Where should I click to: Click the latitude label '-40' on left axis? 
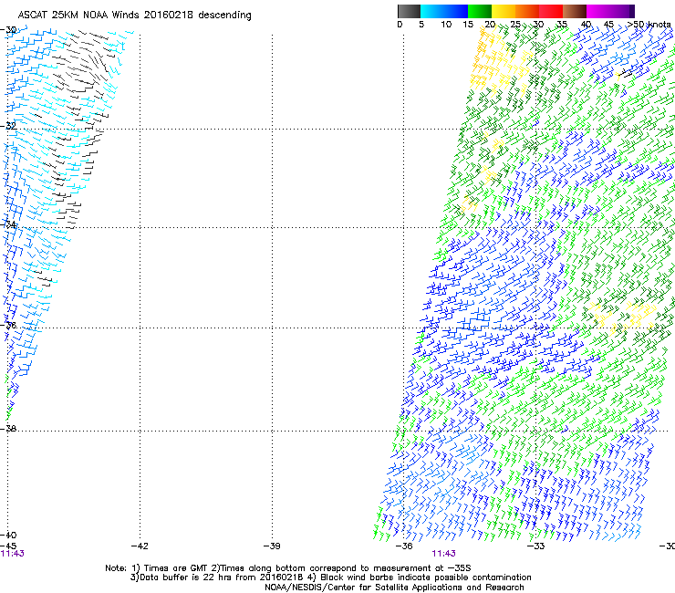click(x=8, y=536)
